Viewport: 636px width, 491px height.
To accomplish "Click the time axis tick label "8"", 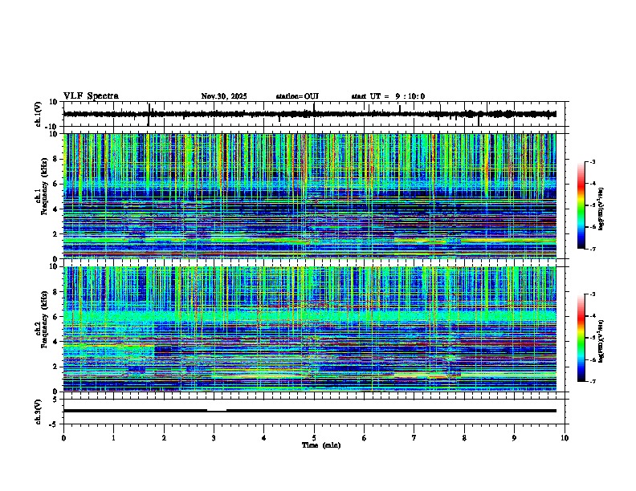I will point(464,438).
